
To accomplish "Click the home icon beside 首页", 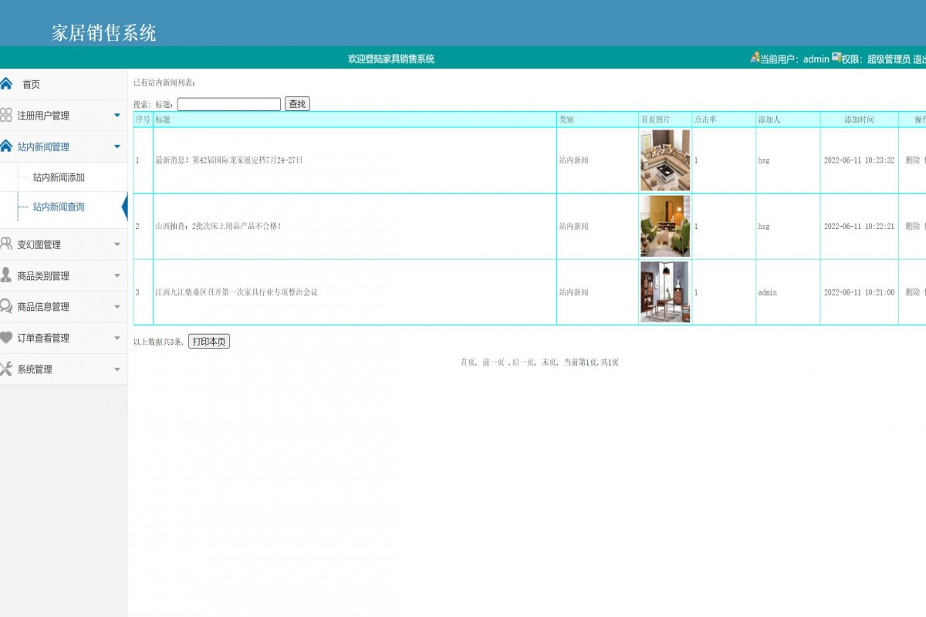I will [x=7, y=83].
